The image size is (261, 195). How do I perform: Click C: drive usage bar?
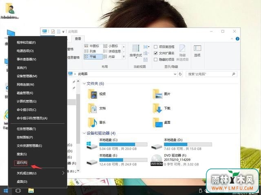click(123, 144)
